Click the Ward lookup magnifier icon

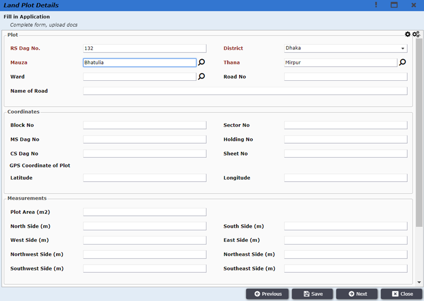point(202,76)
